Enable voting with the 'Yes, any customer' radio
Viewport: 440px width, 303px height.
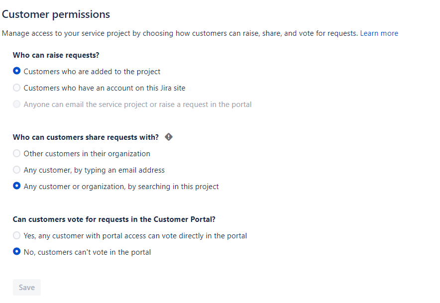tap(17, 235)
